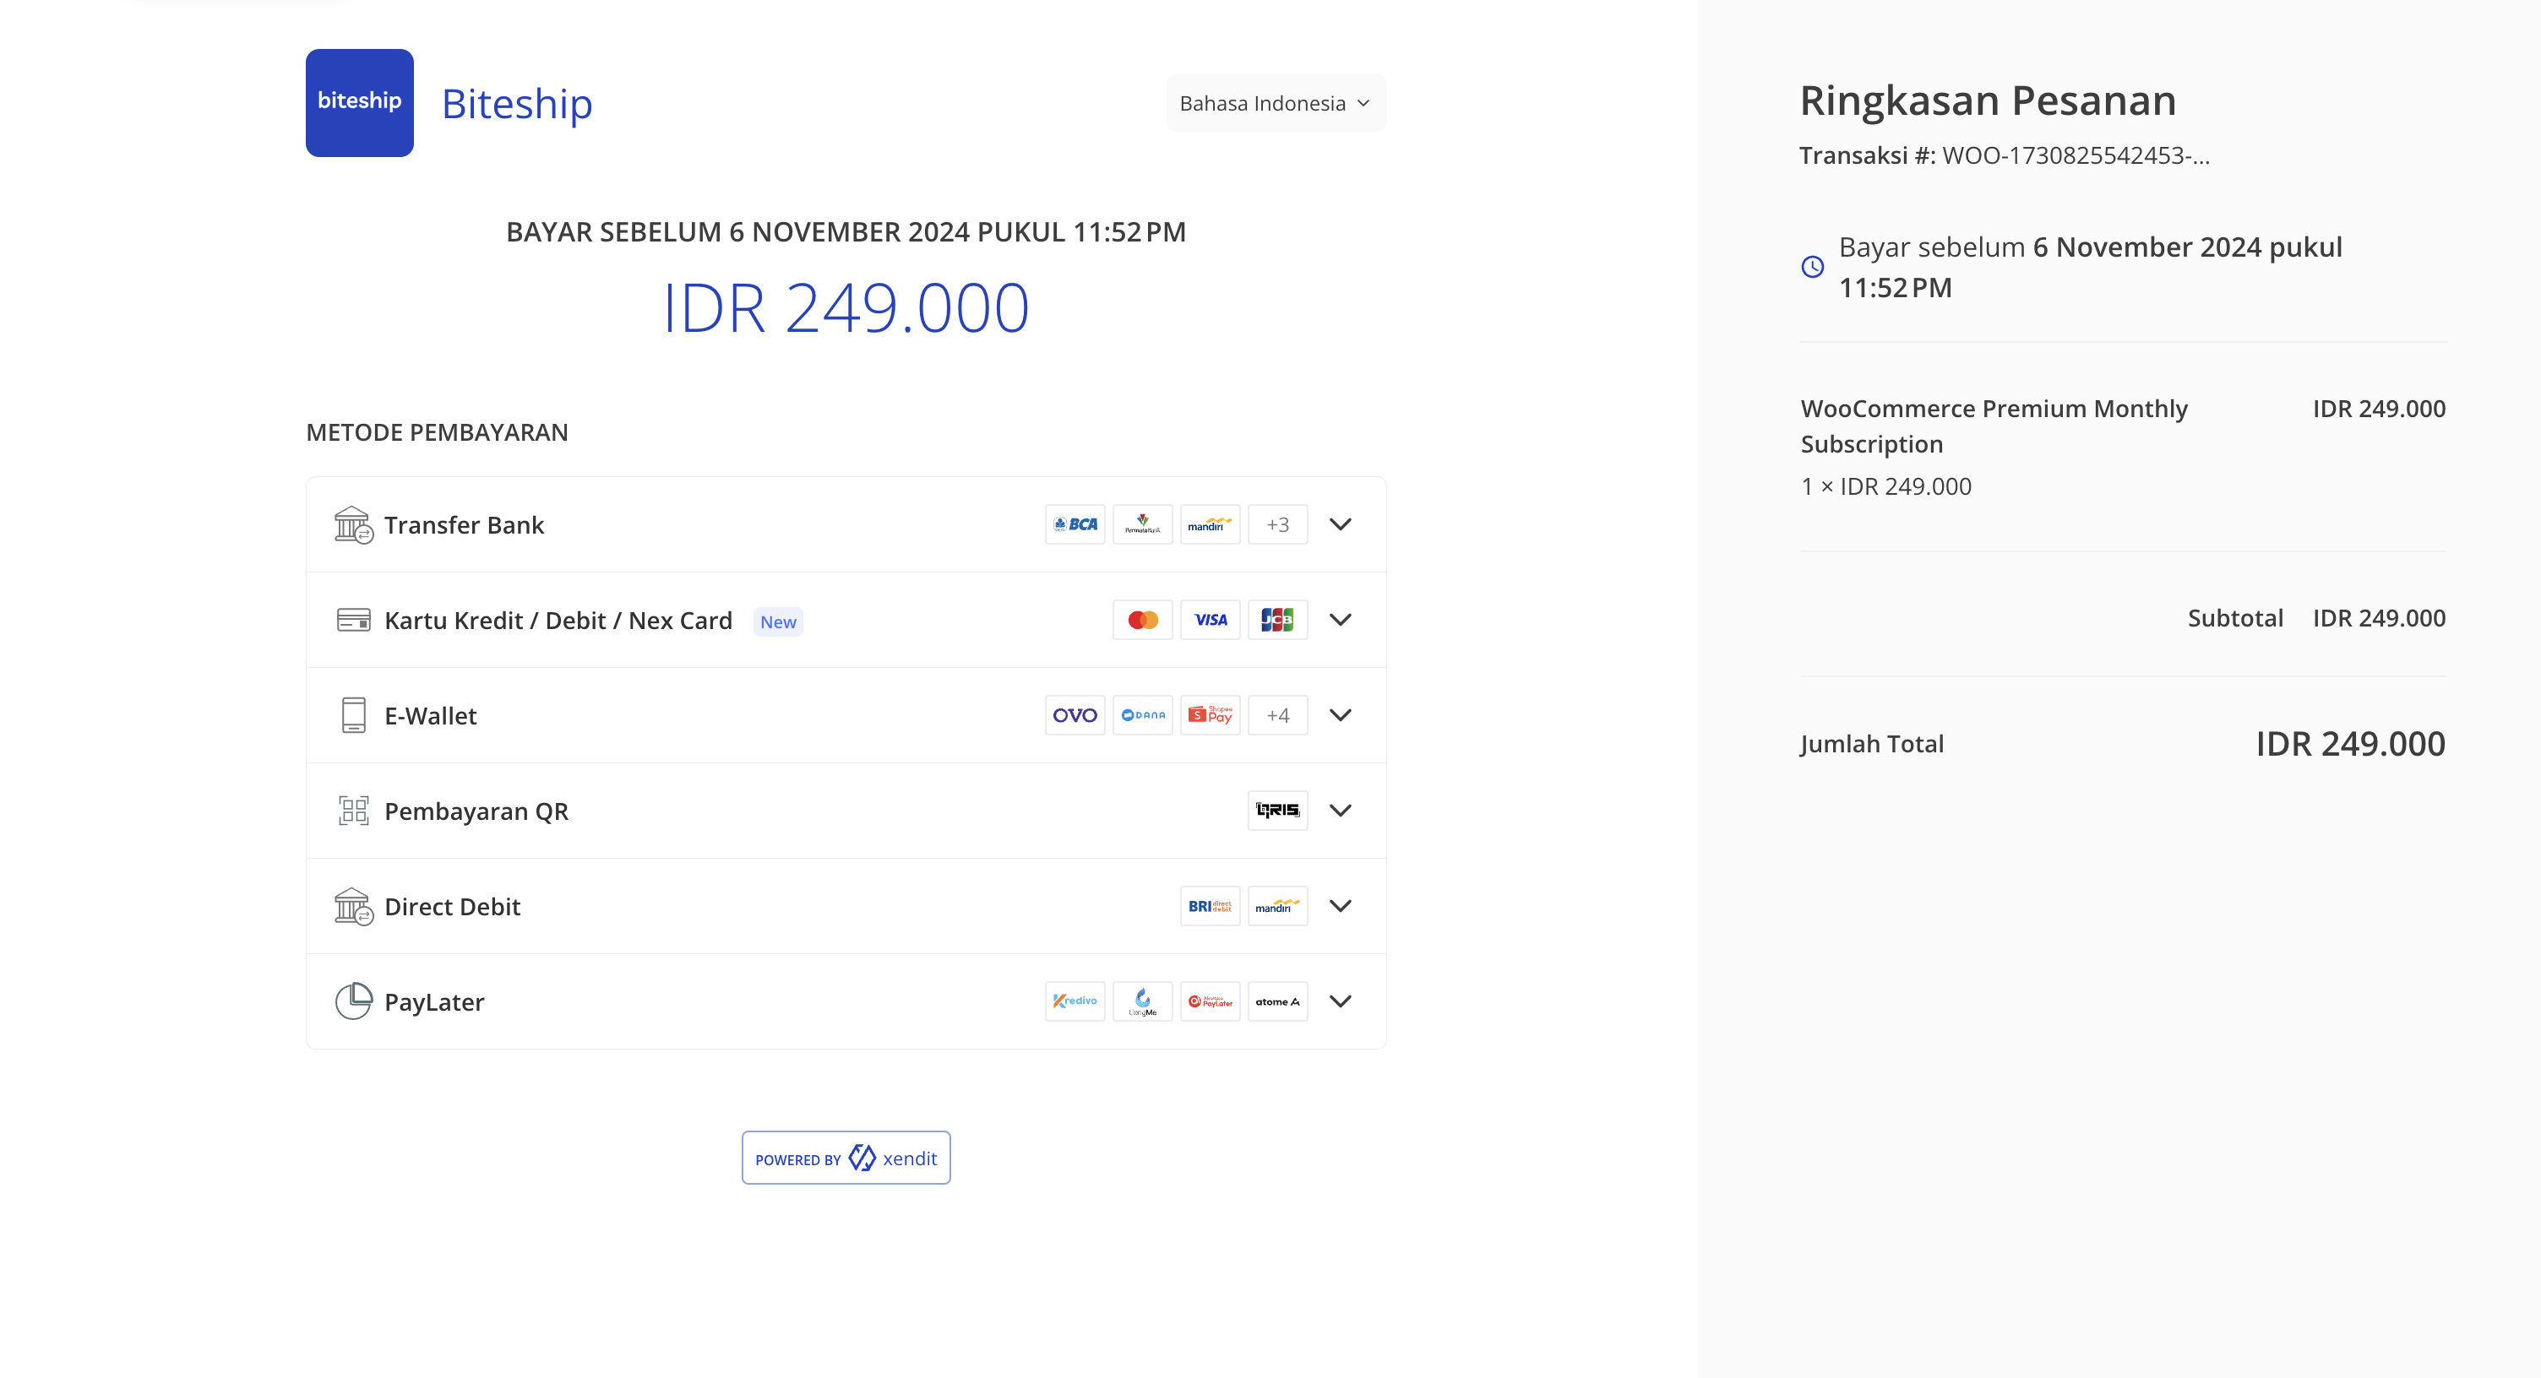Screen dimensions: 2541x1378
Task: Click the OVO wallet logo
Action: (1075, 716)
